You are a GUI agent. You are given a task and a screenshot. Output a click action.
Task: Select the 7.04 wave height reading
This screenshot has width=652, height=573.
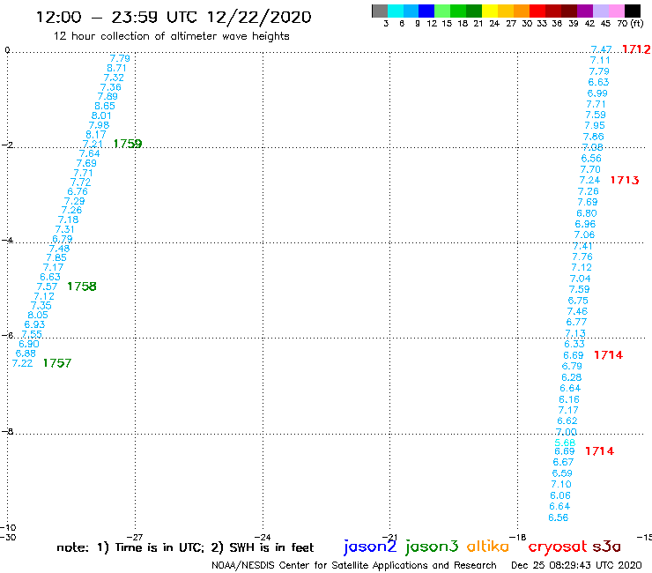point(580,279)
